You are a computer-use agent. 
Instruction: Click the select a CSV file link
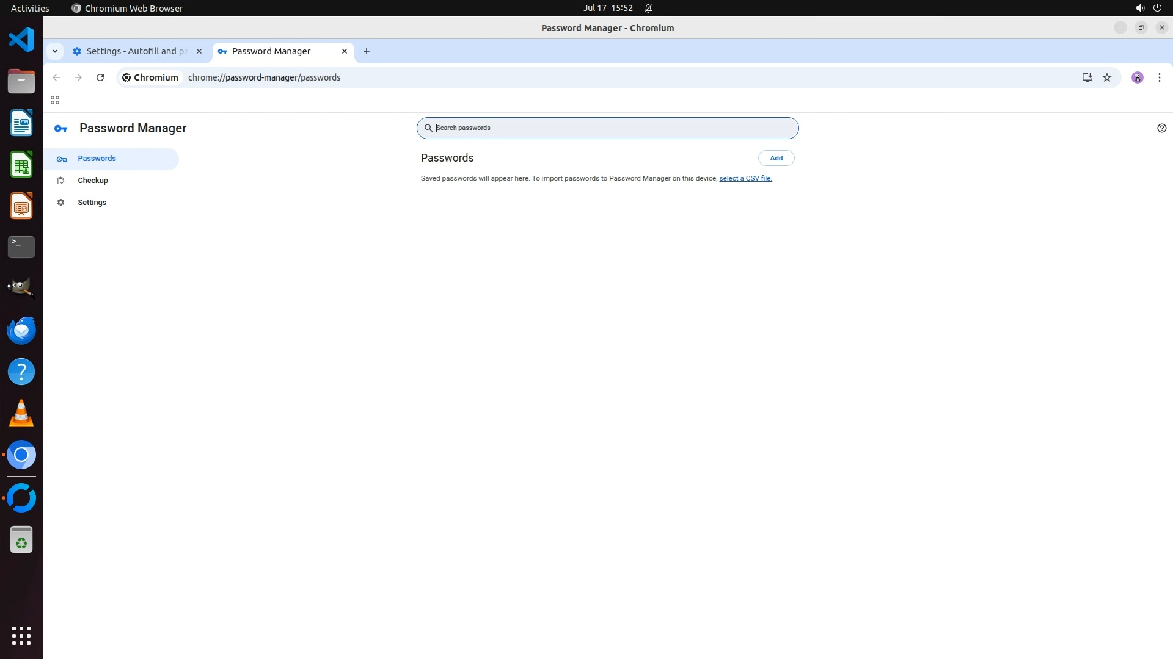pos(745,178)
